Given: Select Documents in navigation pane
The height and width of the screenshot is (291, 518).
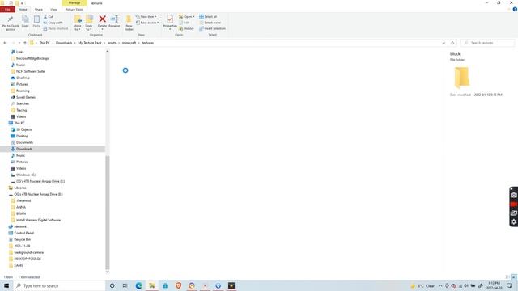Looking at the screenshot, I should tap(24, 142).
